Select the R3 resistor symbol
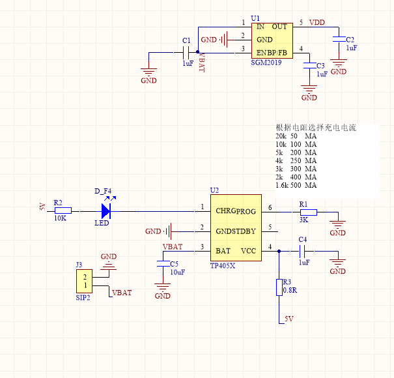The width and height of the screenshot is (394, 378). click(279, 287)
